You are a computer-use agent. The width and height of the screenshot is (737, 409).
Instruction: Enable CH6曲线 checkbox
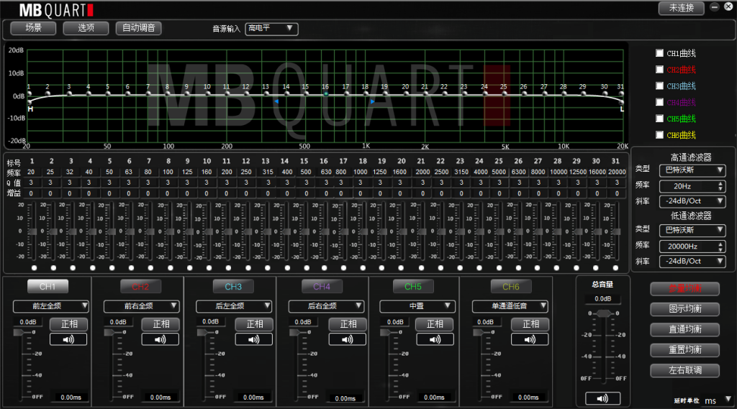pos(659,134)
